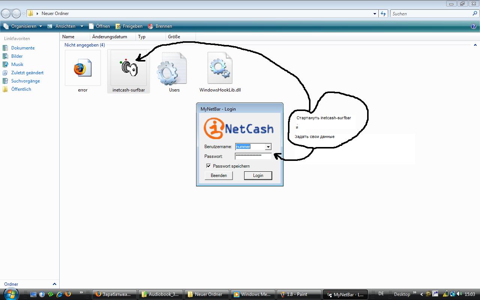
Task: Click the Show Desktop quick launch icon
Action: point(33,294)
